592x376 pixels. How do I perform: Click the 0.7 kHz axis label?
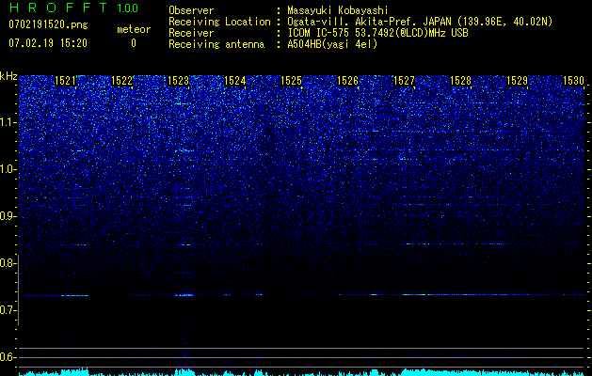coord(8,310)
